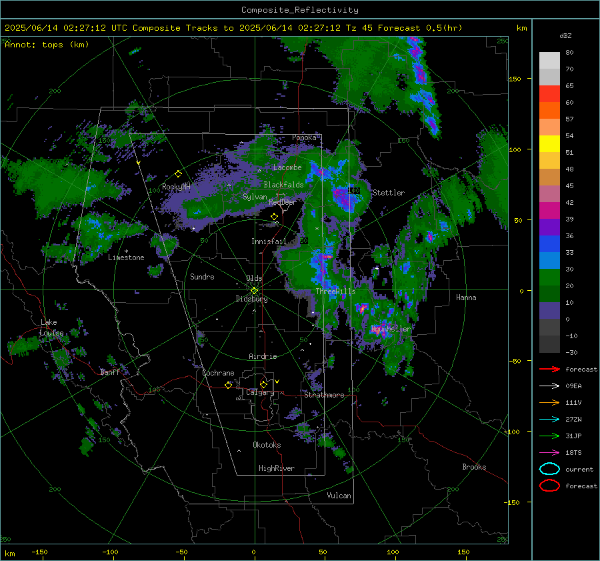Viewport: 600px width, 561px height.
Task: Click the Olds city label
Action: tap(254, 278)
